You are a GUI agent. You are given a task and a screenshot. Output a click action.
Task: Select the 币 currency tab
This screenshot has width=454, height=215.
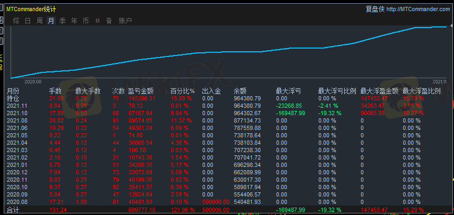pos(86,21)
